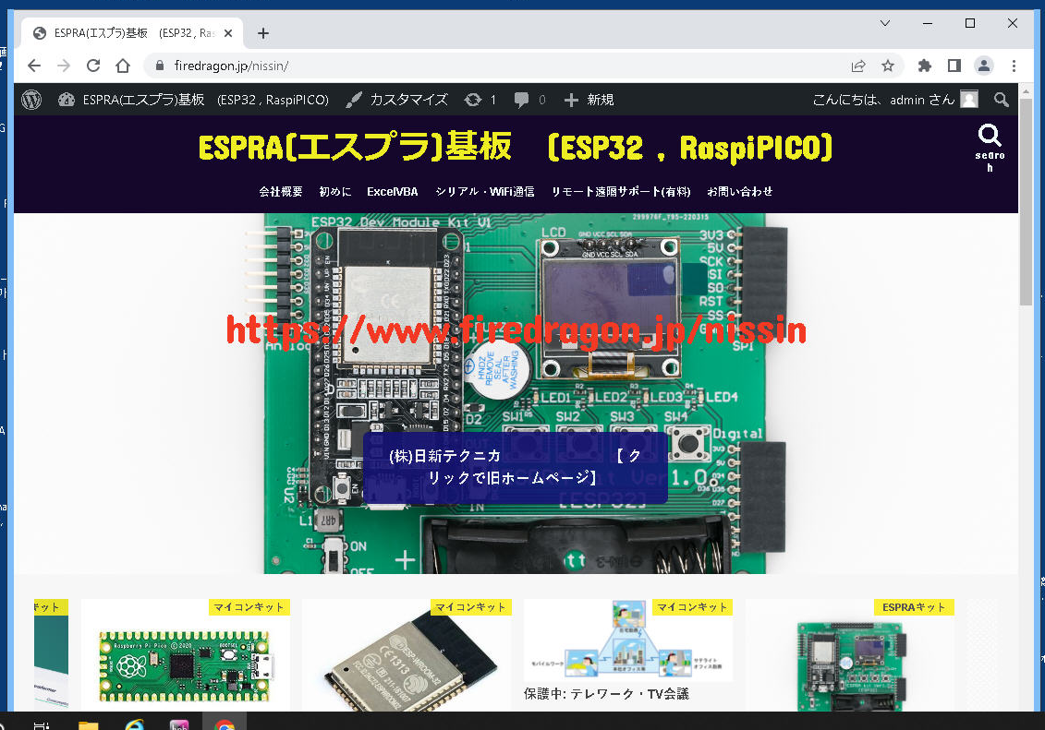Screen dimensions: 1045x730
Task: Close the ESPRA browser tab
Action: (228, 33)
